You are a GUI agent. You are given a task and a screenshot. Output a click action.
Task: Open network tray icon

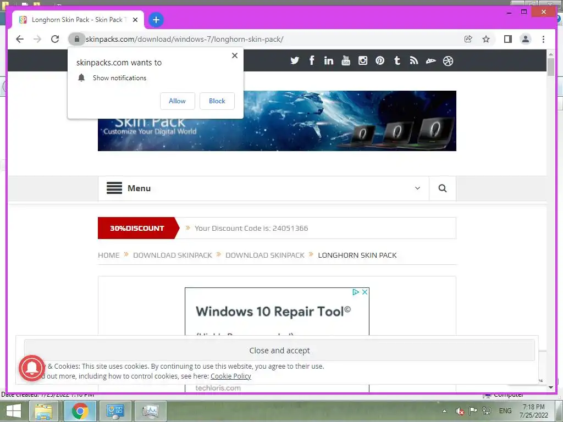[x=487, y=411]
